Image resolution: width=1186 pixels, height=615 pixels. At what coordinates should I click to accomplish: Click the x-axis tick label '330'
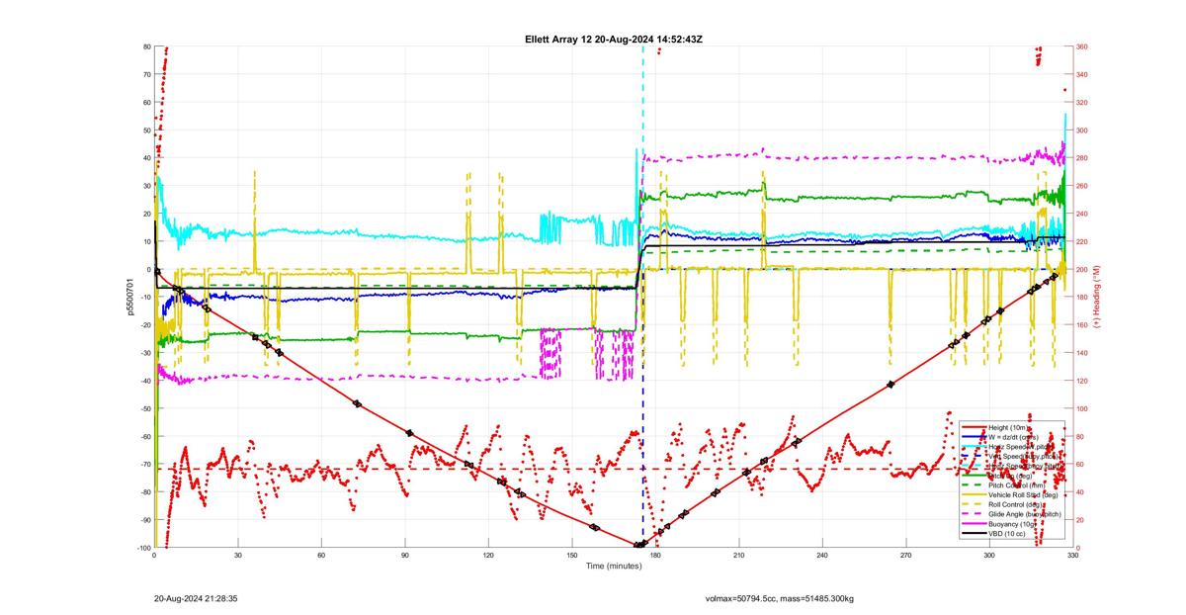1072,556
